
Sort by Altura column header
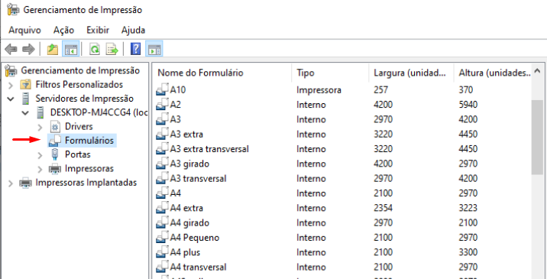(x=493, y=73)
